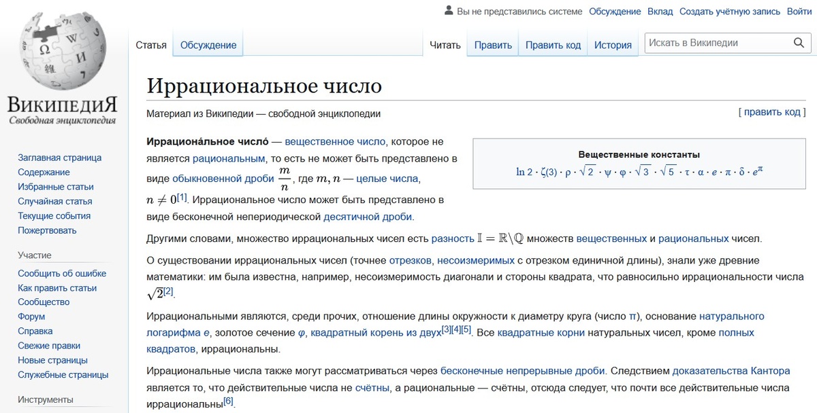The image size is (817, 413).
Task: Click the user silhouette icon near the top
Action: coord(447,10)
